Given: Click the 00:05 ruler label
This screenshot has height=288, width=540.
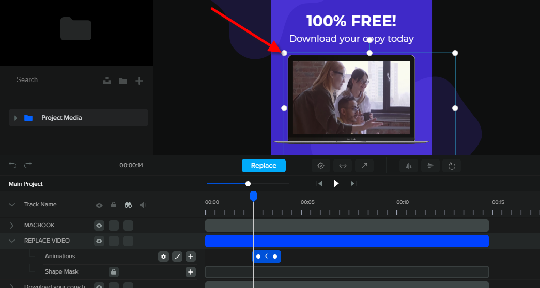Looking at the screenshot, I should click(x=307, y=202).
